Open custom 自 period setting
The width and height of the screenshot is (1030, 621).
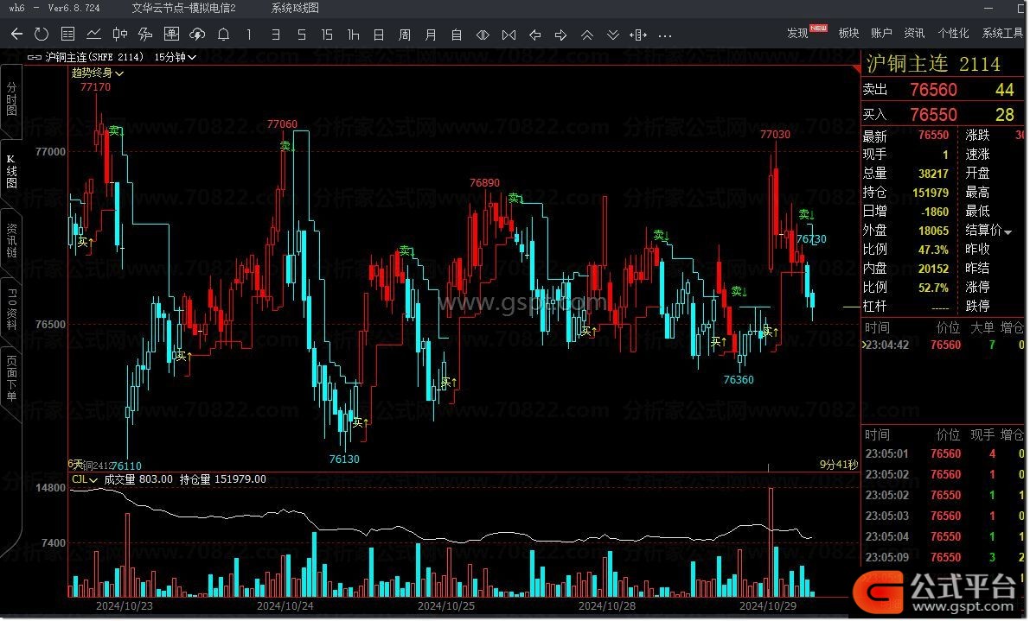click(x=457, y=35)
